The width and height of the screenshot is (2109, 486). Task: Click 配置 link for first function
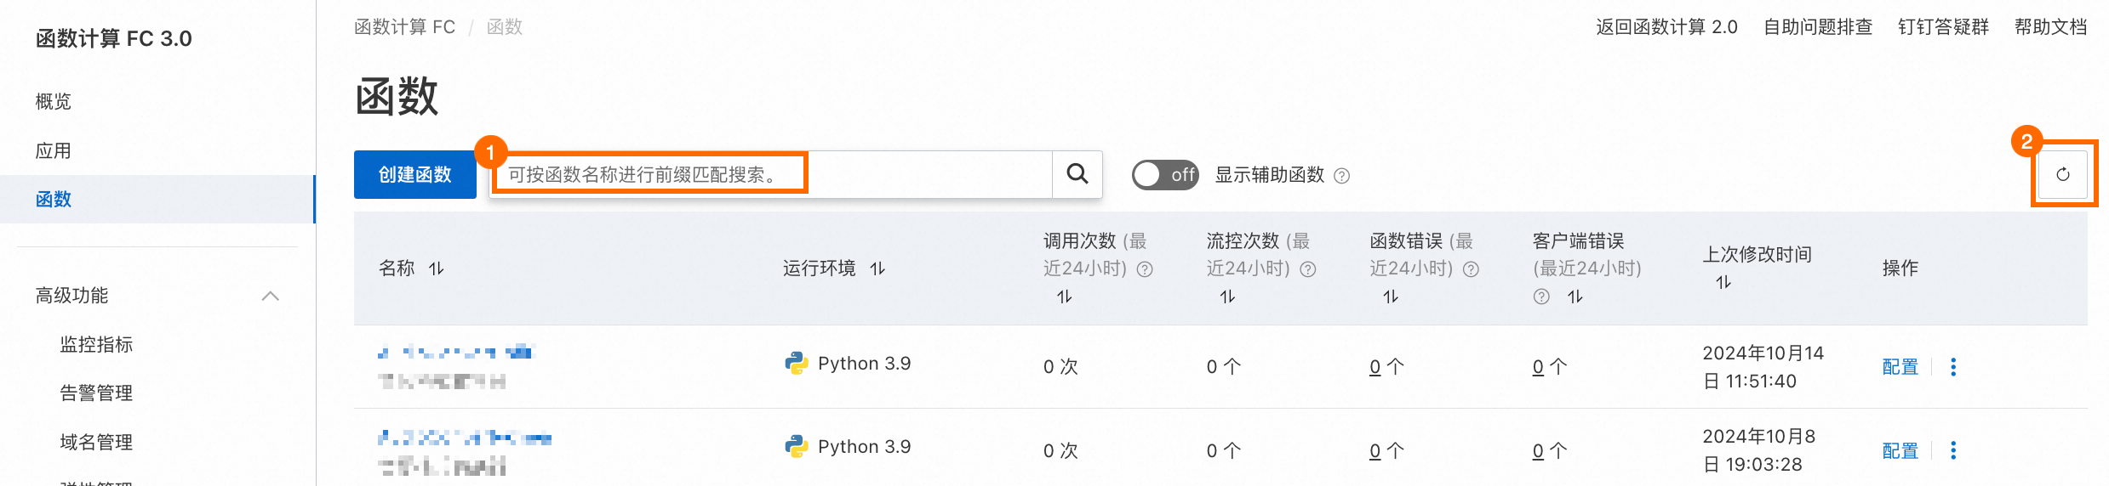pos(1900,366)
